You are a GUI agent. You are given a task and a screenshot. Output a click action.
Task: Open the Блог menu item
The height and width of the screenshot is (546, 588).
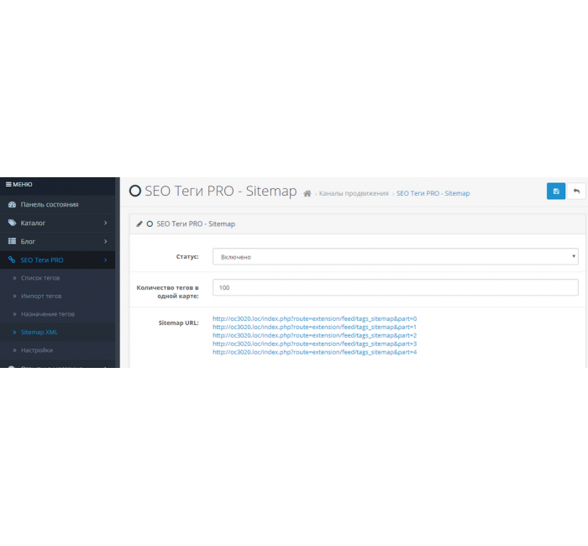click(57, 241)
